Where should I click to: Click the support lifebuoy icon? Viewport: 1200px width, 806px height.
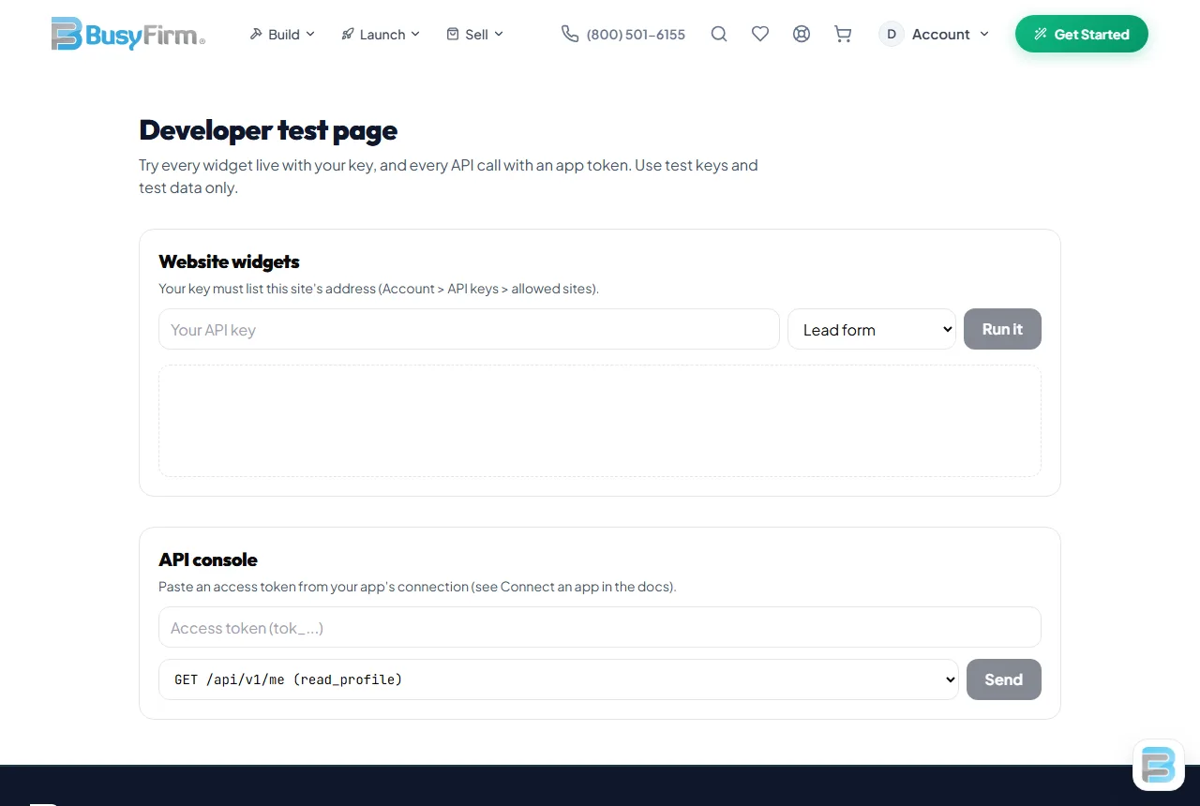(x=802, y=34)
